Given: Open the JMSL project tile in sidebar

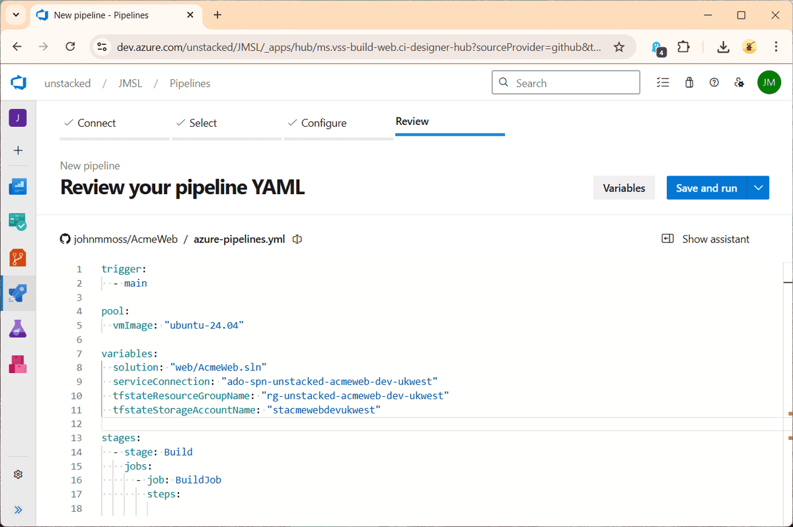Looking at the screenshot, I should click(18, 118).
